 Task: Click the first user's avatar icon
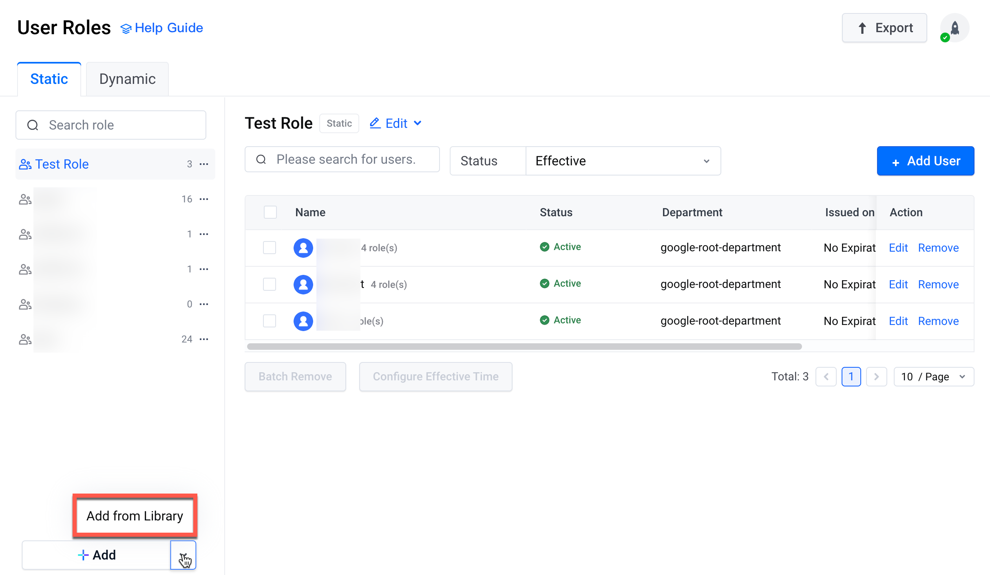coord(303,248)
